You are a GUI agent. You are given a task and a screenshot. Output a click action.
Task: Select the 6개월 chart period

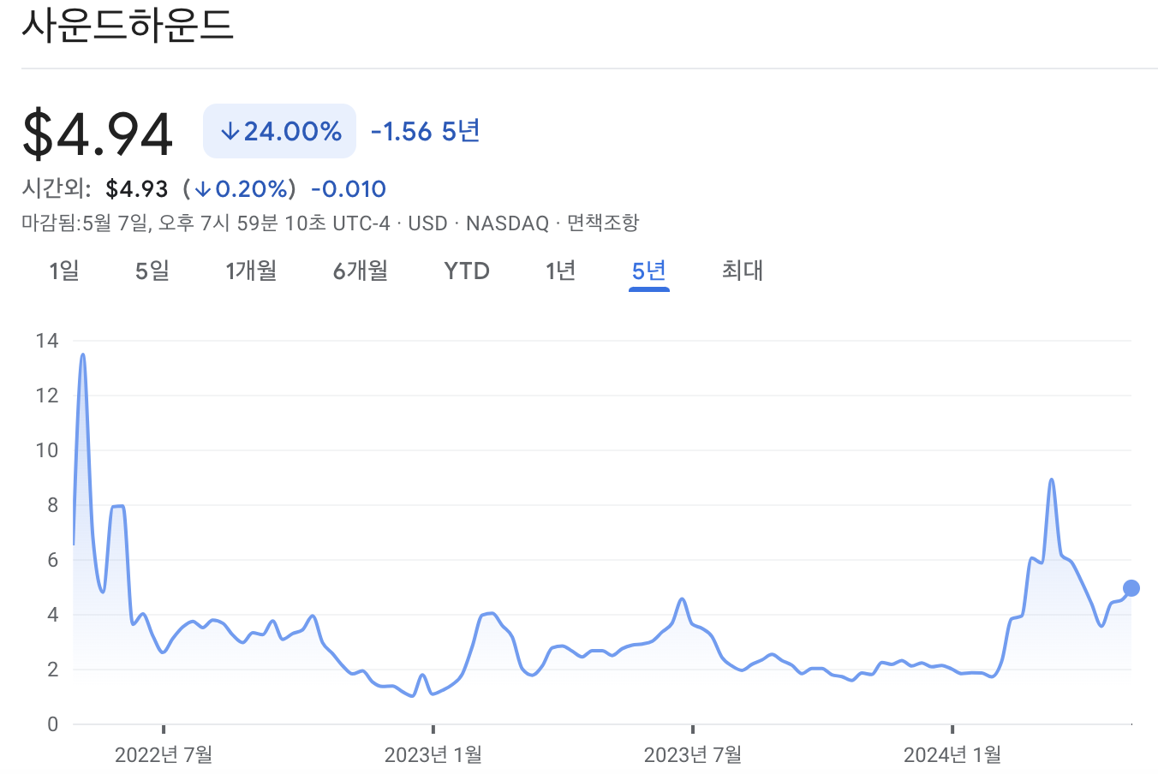pyautogui.click(x=359, y=271)
